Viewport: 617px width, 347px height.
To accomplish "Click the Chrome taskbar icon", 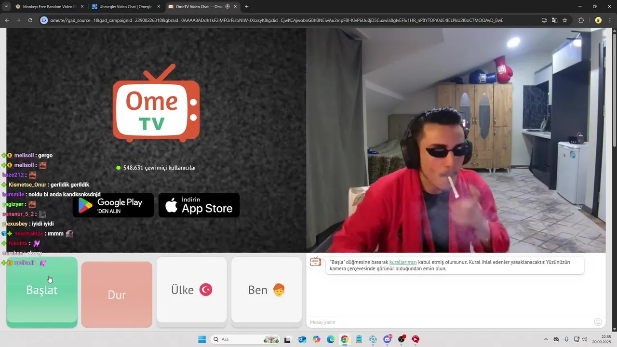I will (345, 339).
